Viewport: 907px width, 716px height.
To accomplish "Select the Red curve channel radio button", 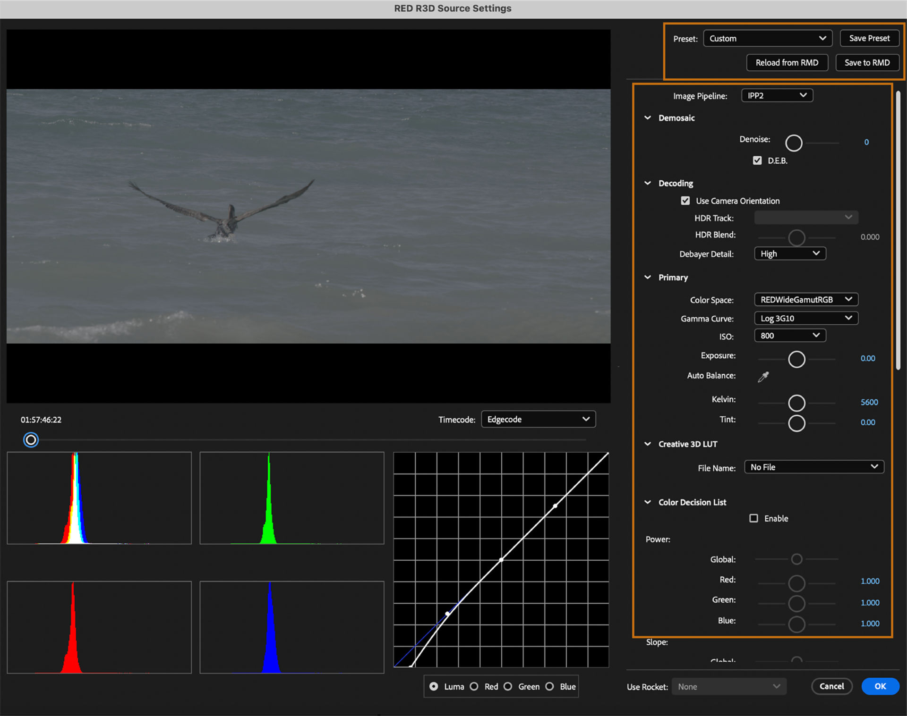I will pyautogui.click(x=474, y=687).
